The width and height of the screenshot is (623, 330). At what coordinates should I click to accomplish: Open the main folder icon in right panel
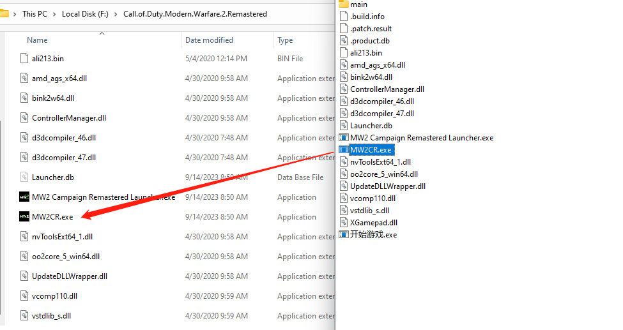[x=344, y=4]
